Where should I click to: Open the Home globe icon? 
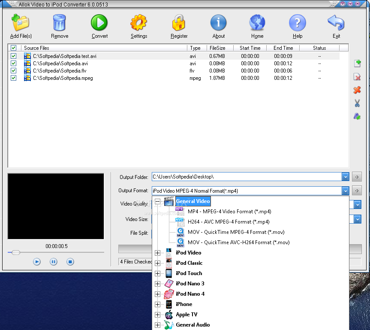click(x=257, y=23)
